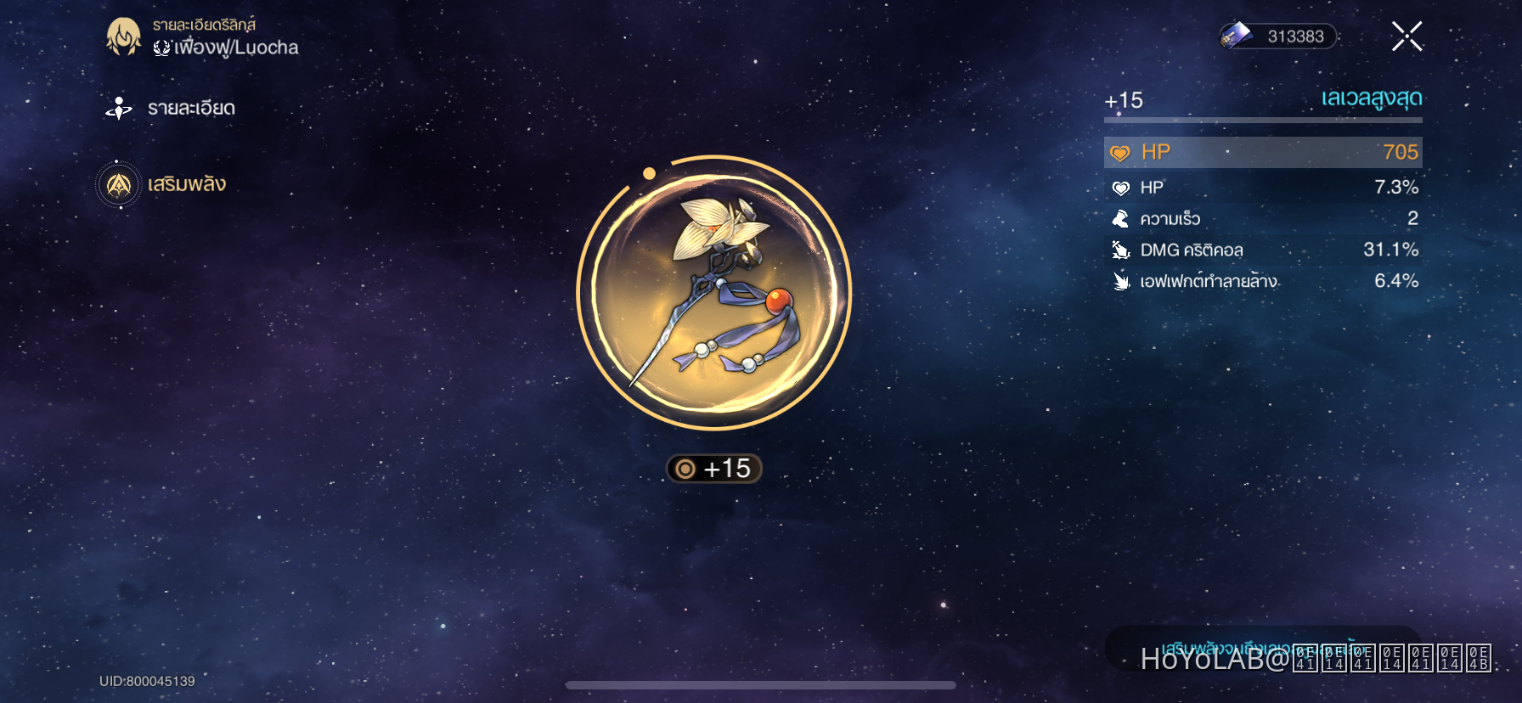The image size is (1522, 703).
Task: Click the break effect substat icon
Action: point(1121,281)
